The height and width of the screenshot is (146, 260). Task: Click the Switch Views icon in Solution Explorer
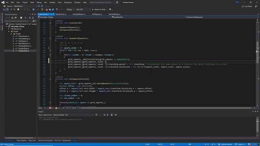pyautogui.click(x=15, y=18)
